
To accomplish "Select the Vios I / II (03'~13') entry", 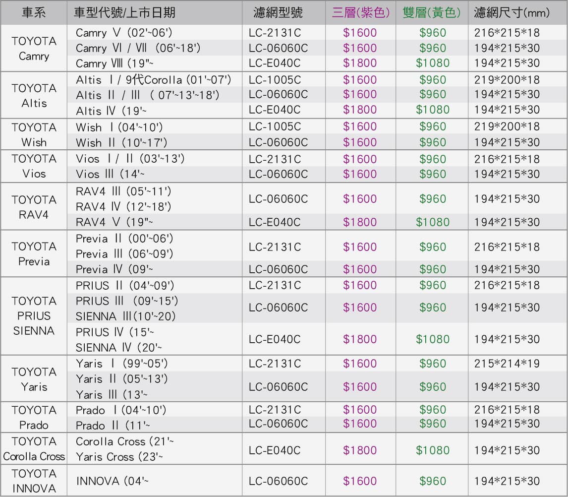I will click(x=130, y=158).
